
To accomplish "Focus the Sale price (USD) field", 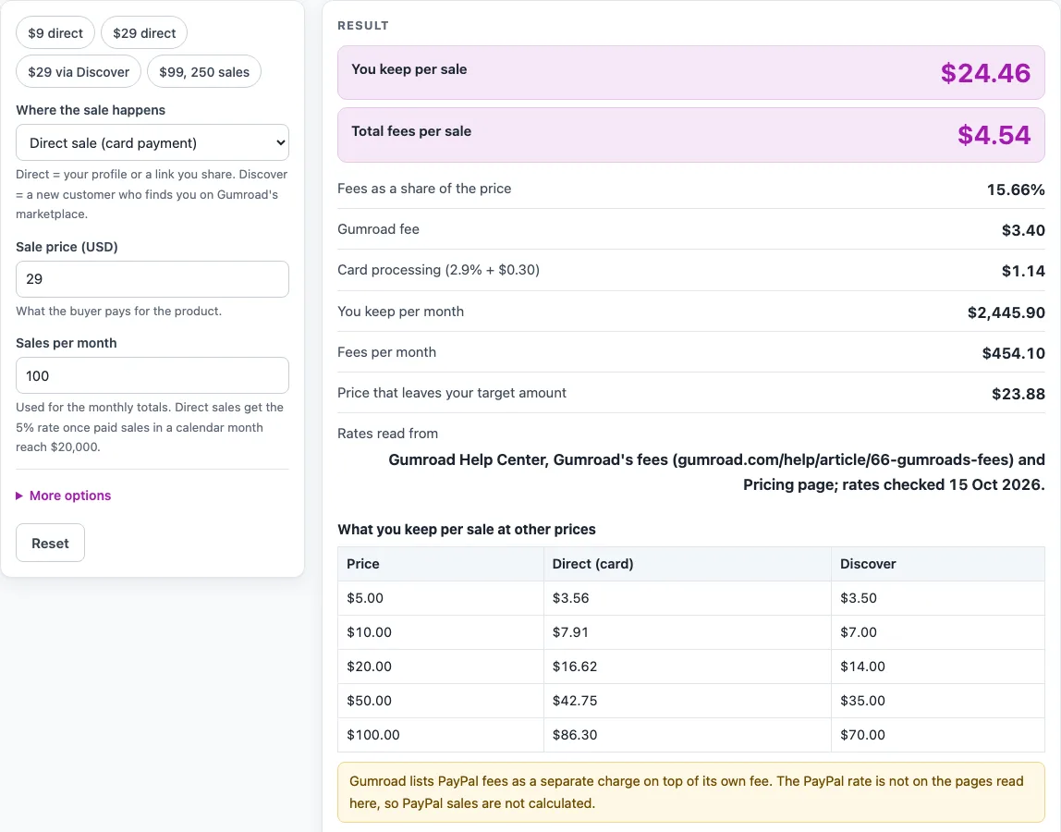I will [152, 279].
